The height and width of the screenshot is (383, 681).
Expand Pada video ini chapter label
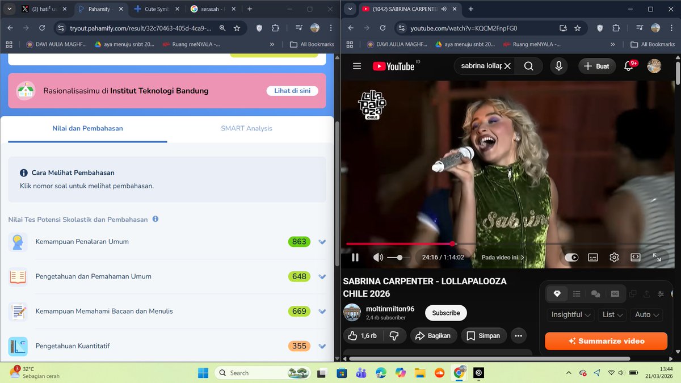pos(503,257)
